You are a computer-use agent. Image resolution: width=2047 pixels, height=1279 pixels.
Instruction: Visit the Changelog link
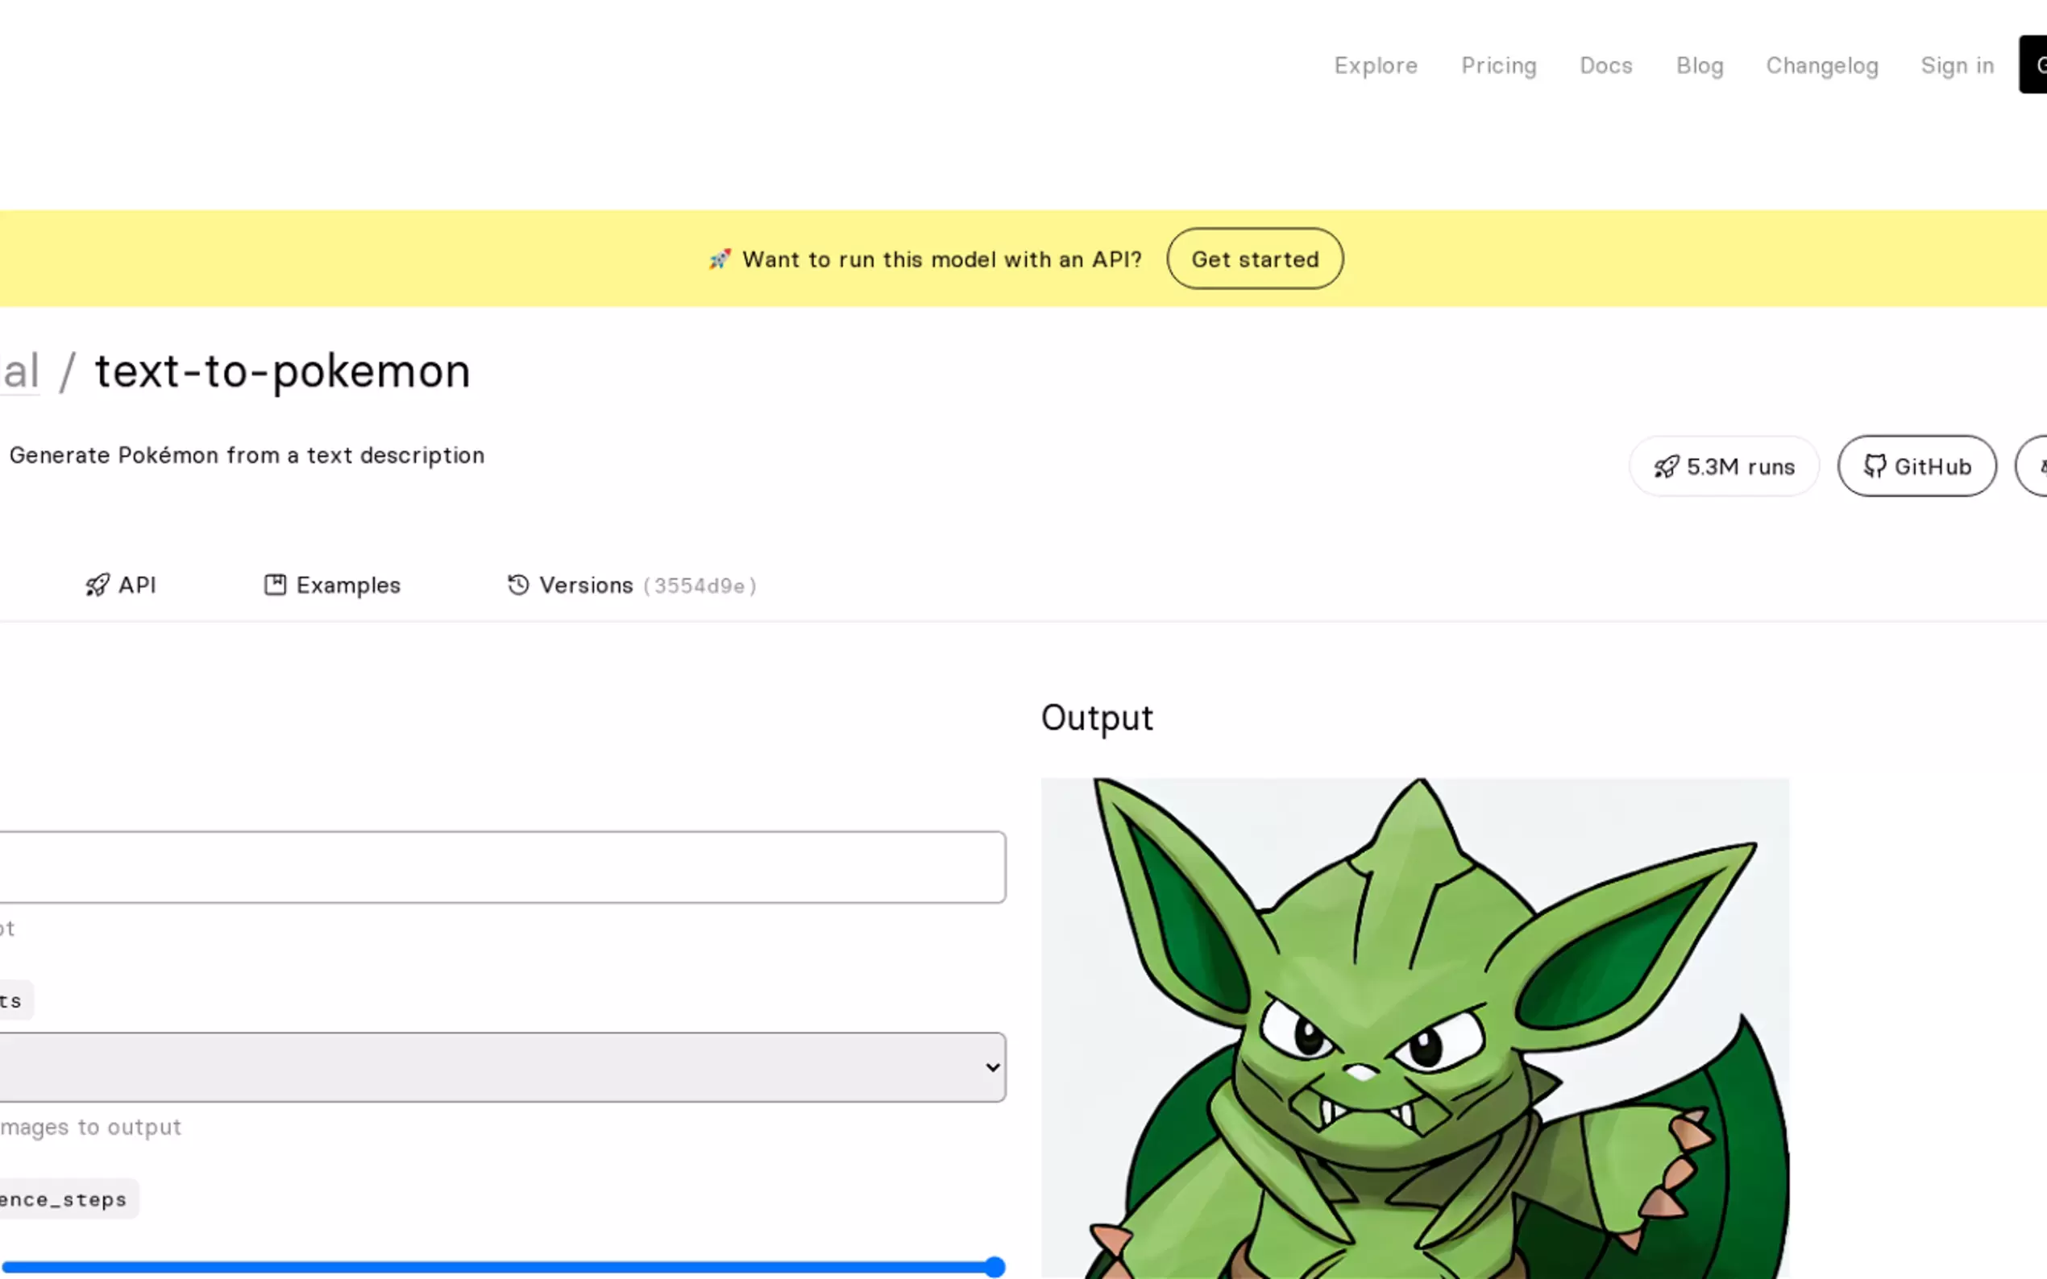1821,66
